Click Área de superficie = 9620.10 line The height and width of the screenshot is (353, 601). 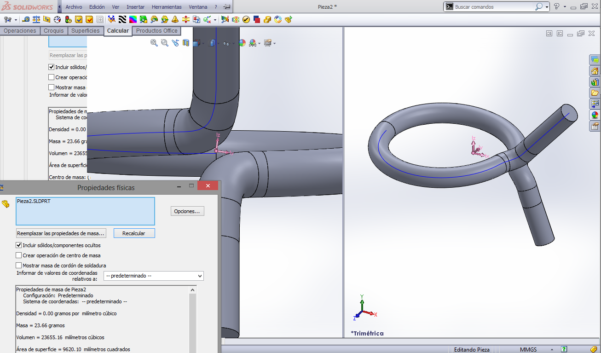pos(73,349)
